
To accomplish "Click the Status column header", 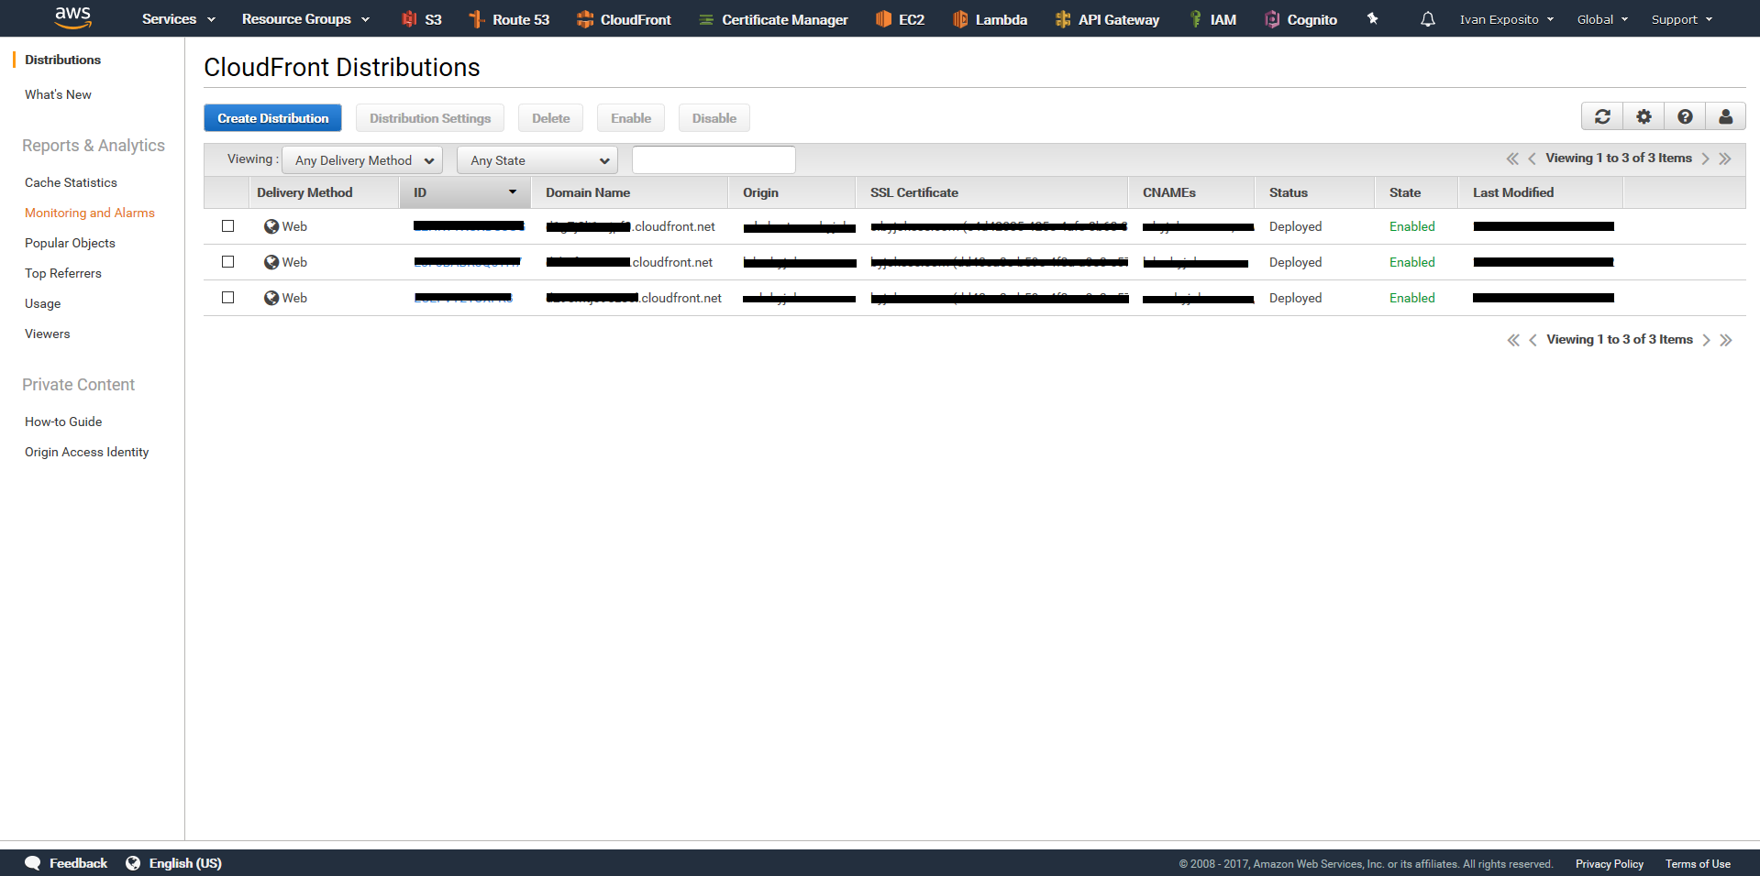I will tap(1314, 192).
